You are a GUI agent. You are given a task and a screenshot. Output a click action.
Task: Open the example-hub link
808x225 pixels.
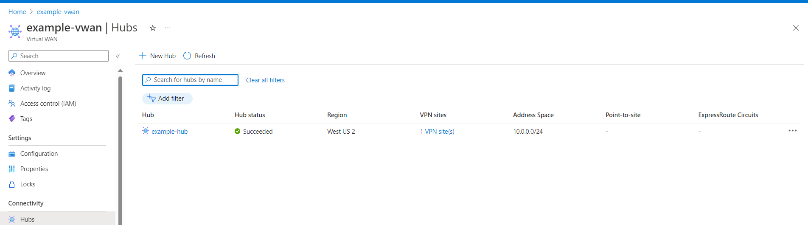click(x=169, y=132)
